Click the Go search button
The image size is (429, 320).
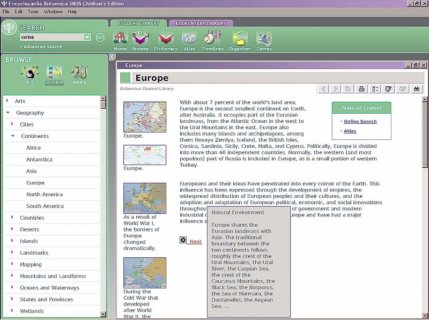click(x=100, y=37)
